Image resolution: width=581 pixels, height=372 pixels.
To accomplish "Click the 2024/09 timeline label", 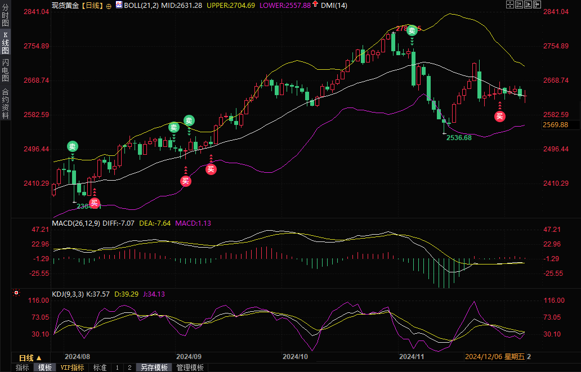I will [x=189, y=356].
